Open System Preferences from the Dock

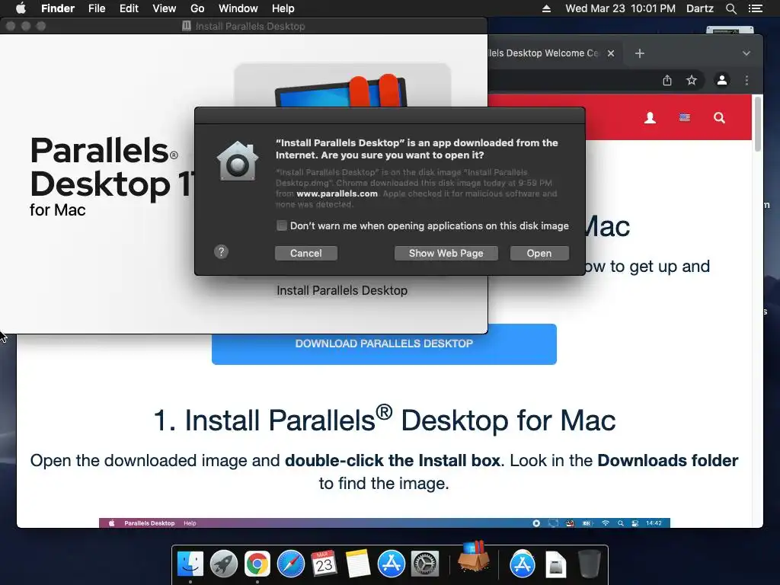(x=425, y=564)
